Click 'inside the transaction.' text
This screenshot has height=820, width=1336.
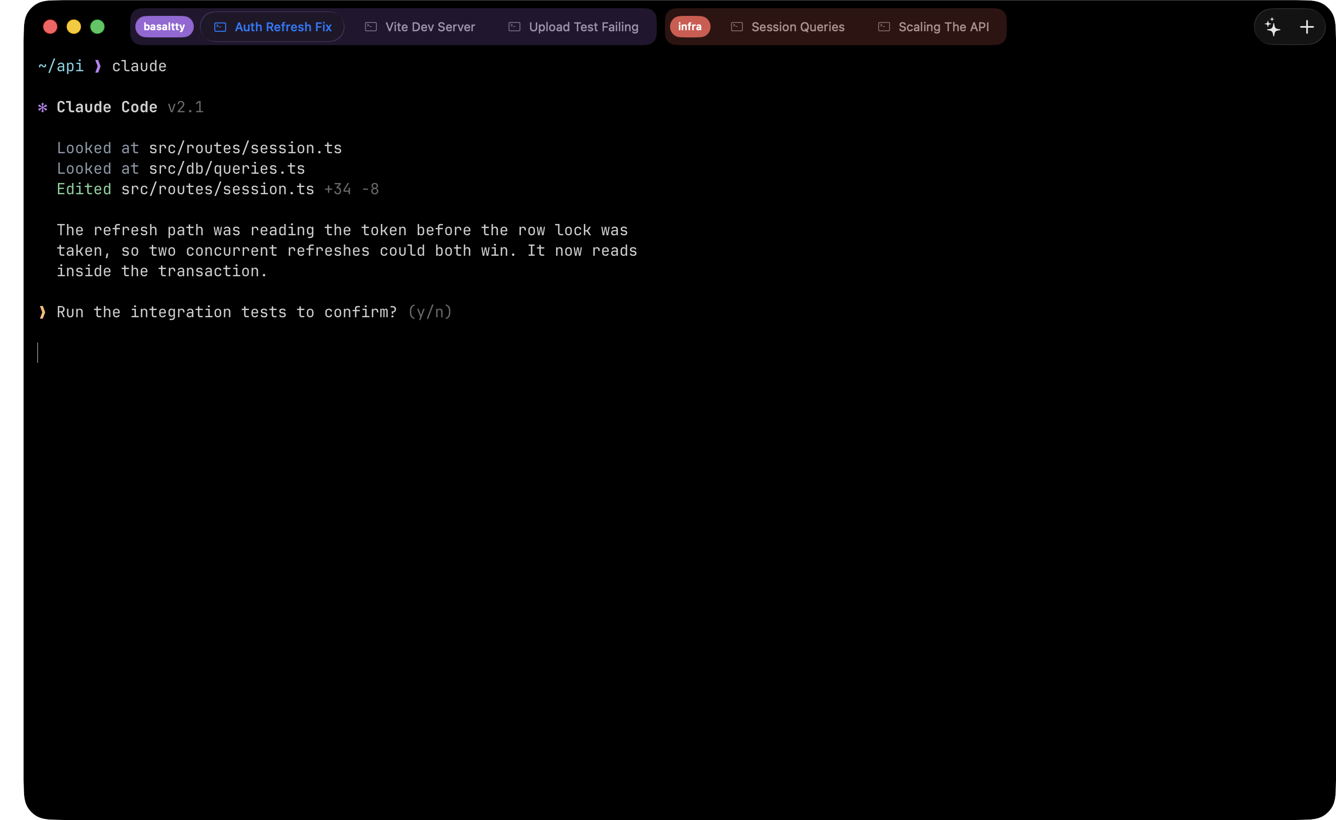pos(162,271)
